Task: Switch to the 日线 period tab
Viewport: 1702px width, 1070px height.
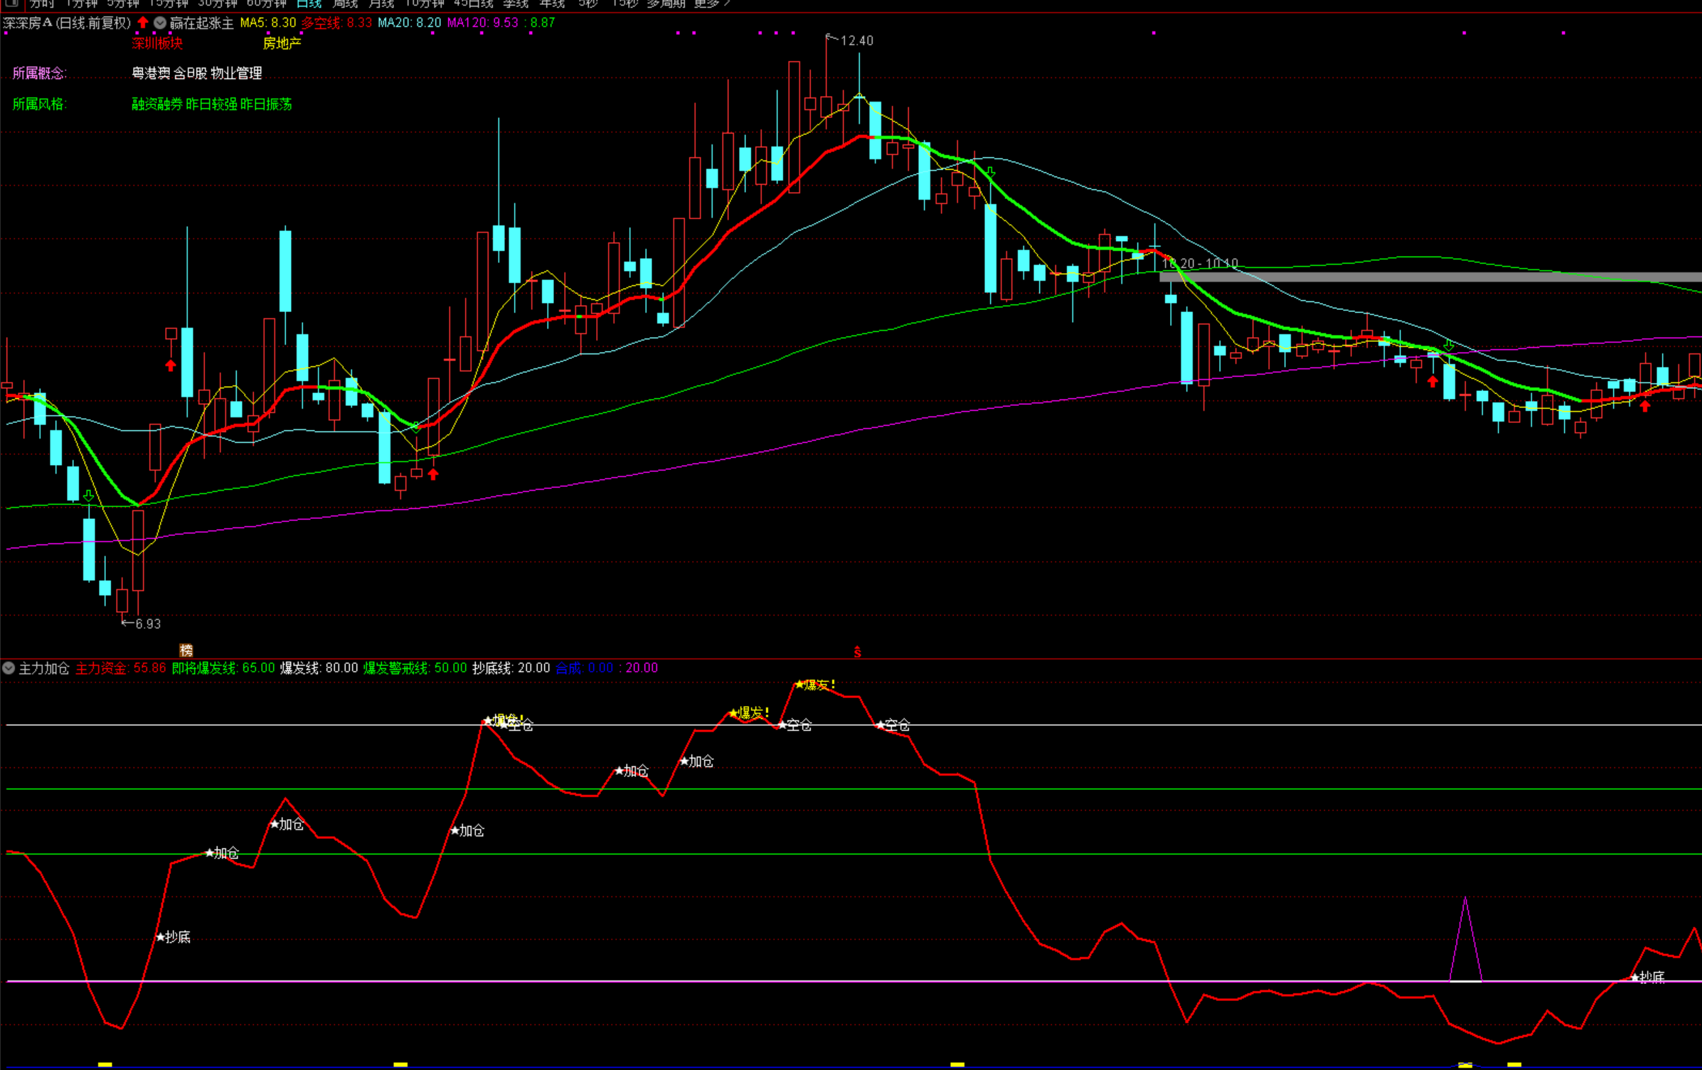Action: [309, 4]
